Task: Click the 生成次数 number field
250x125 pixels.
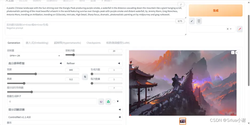Action: pyautogui.click(x=115, y=70)
